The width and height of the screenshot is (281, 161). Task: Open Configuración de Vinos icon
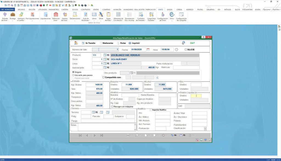click(x=162, y=15)
